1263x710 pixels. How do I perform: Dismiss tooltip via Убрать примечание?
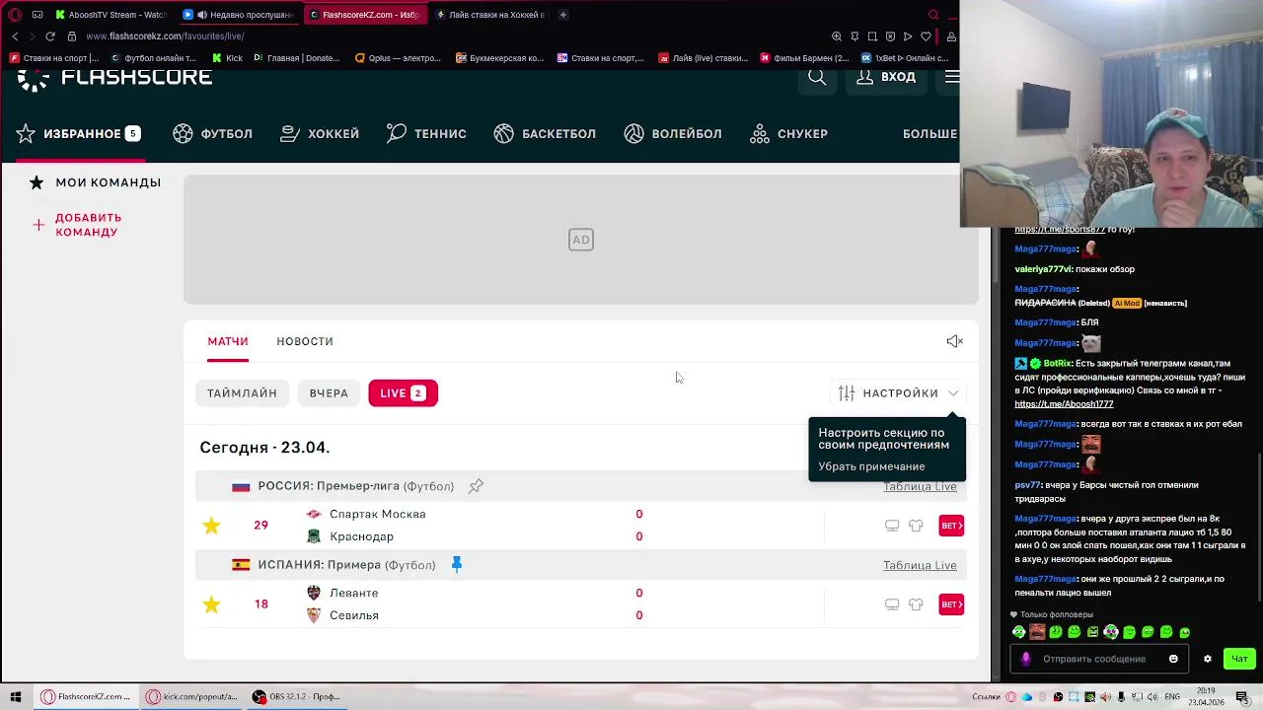(x=871, y=466)
